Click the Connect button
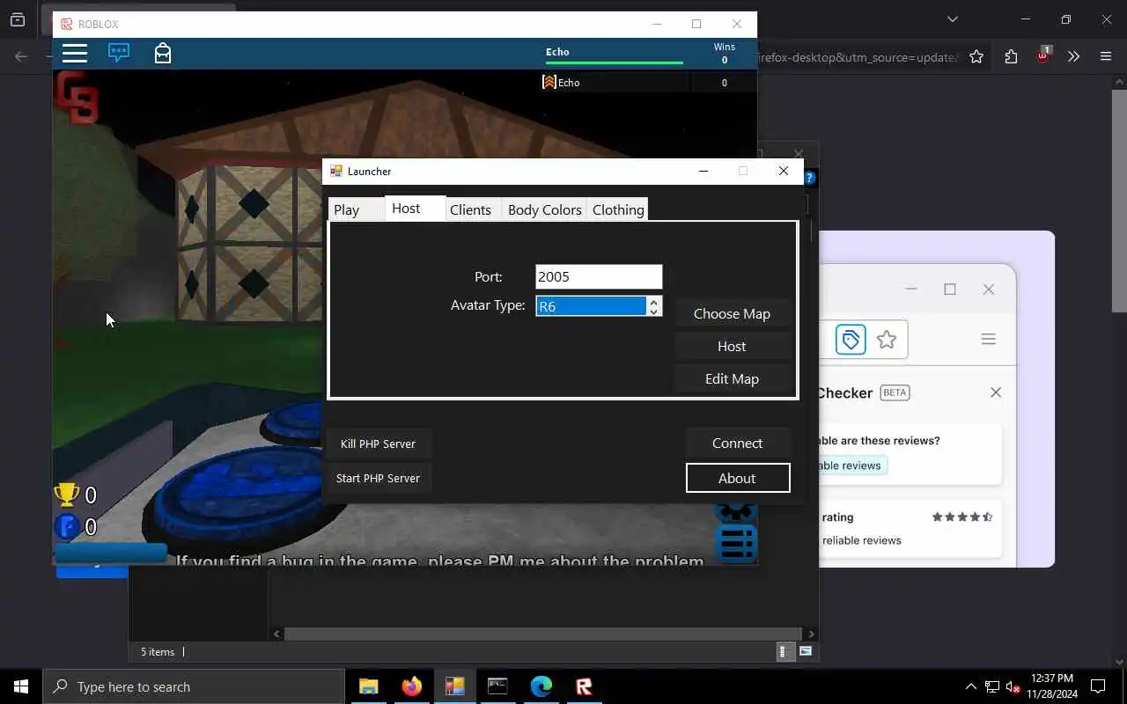 click(x=738, y=443)
